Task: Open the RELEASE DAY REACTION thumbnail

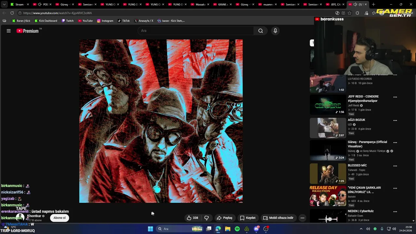Action: 328,196
